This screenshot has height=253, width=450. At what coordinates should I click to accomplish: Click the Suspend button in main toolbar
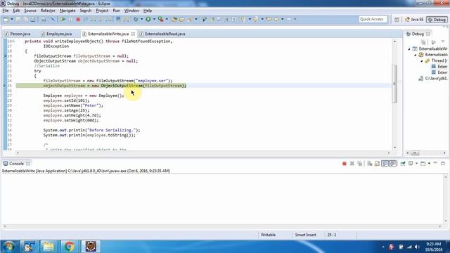pyautogui.click(x=70, y=20)
